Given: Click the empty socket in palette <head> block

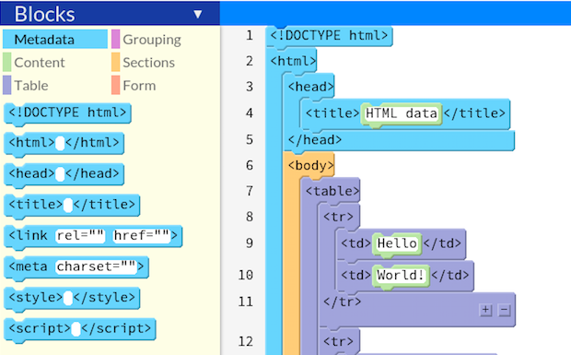Looking at the screenshot, I should click(60, 174).
